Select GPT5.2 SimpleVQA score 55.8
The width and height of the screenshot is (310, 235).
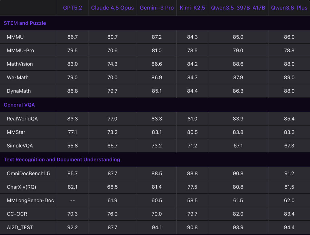(x=72, y=146)
